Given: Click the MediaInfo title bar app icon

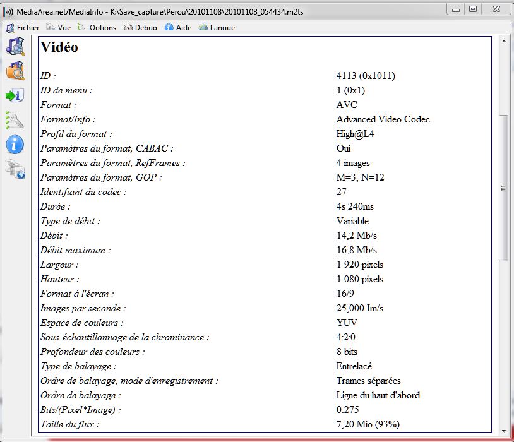Looking at the screenshot, I should [8, 12].
